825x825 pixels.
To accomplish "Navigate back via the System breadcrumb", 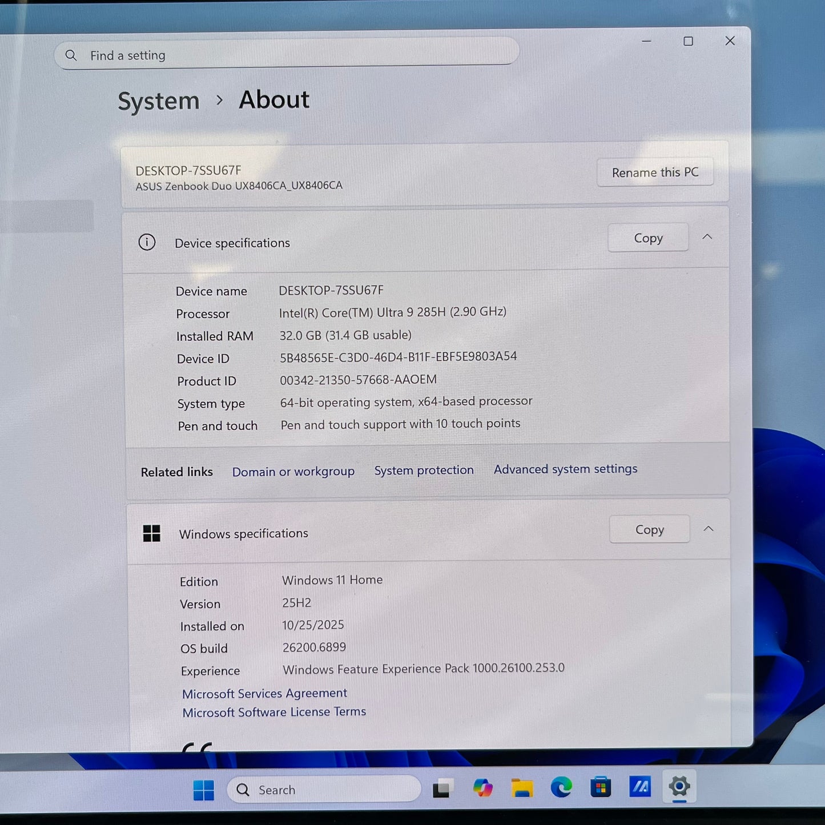I will click(159, 100).
